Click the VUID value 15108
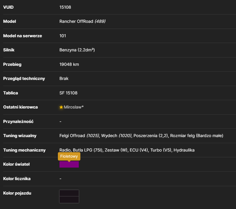Viewport: 236px width, 209px height. (65, 7)
